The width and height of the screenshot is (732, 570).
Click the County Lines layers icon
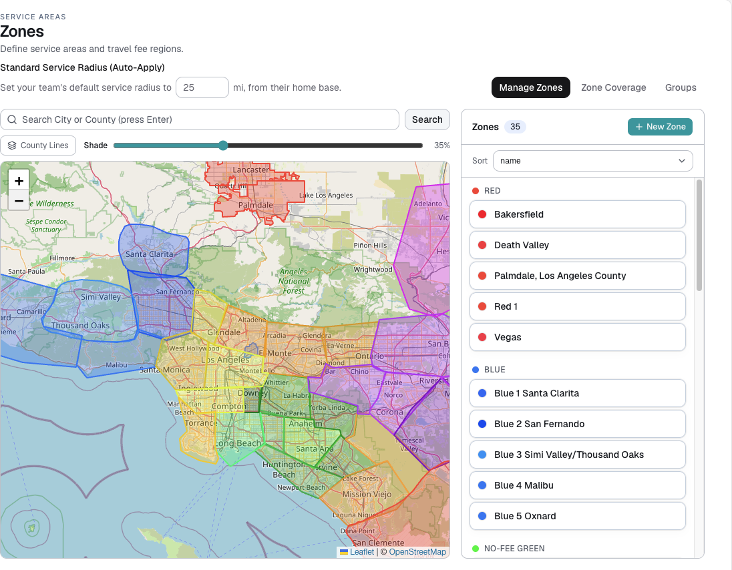pyautogui.click(x=12, y=146)
